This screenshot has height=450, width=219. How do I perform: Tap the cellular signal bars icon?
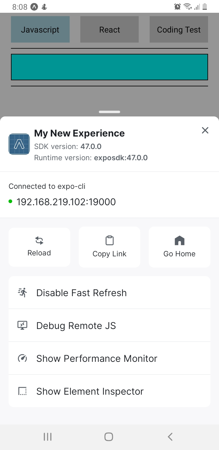[197, 7]
